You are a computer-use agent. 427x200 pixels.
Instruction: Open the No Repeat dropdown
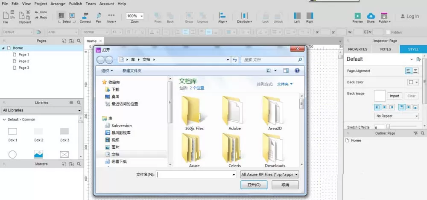click(x=396, y=116)
